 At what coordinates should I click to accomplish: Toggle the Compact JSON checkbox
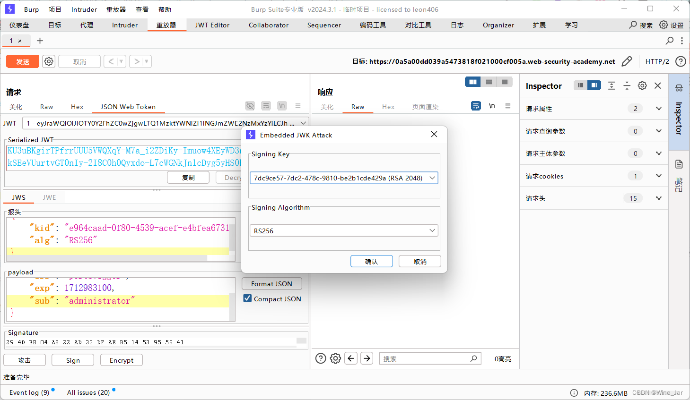247,298
